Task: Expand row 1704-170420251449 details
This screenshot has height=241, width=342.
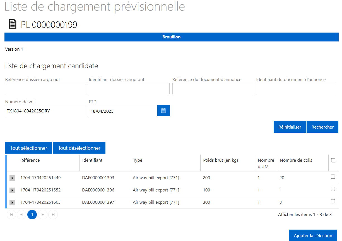Action: click(x=12, y=178)
